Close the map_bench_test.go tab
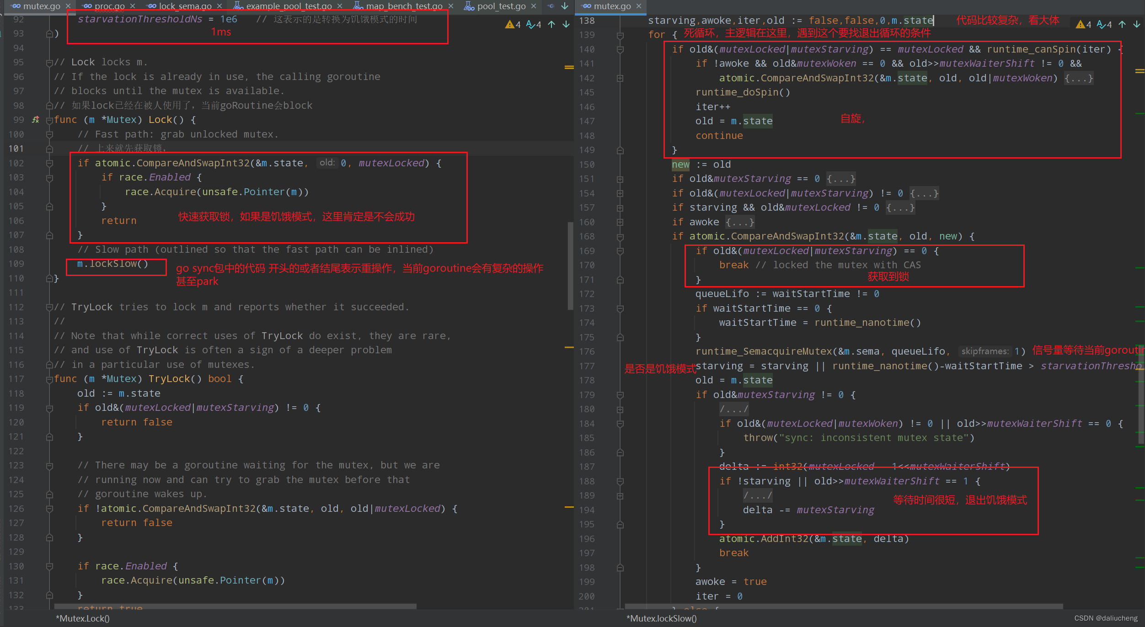Screen dimensions: 1145x627 coord(451,6)
